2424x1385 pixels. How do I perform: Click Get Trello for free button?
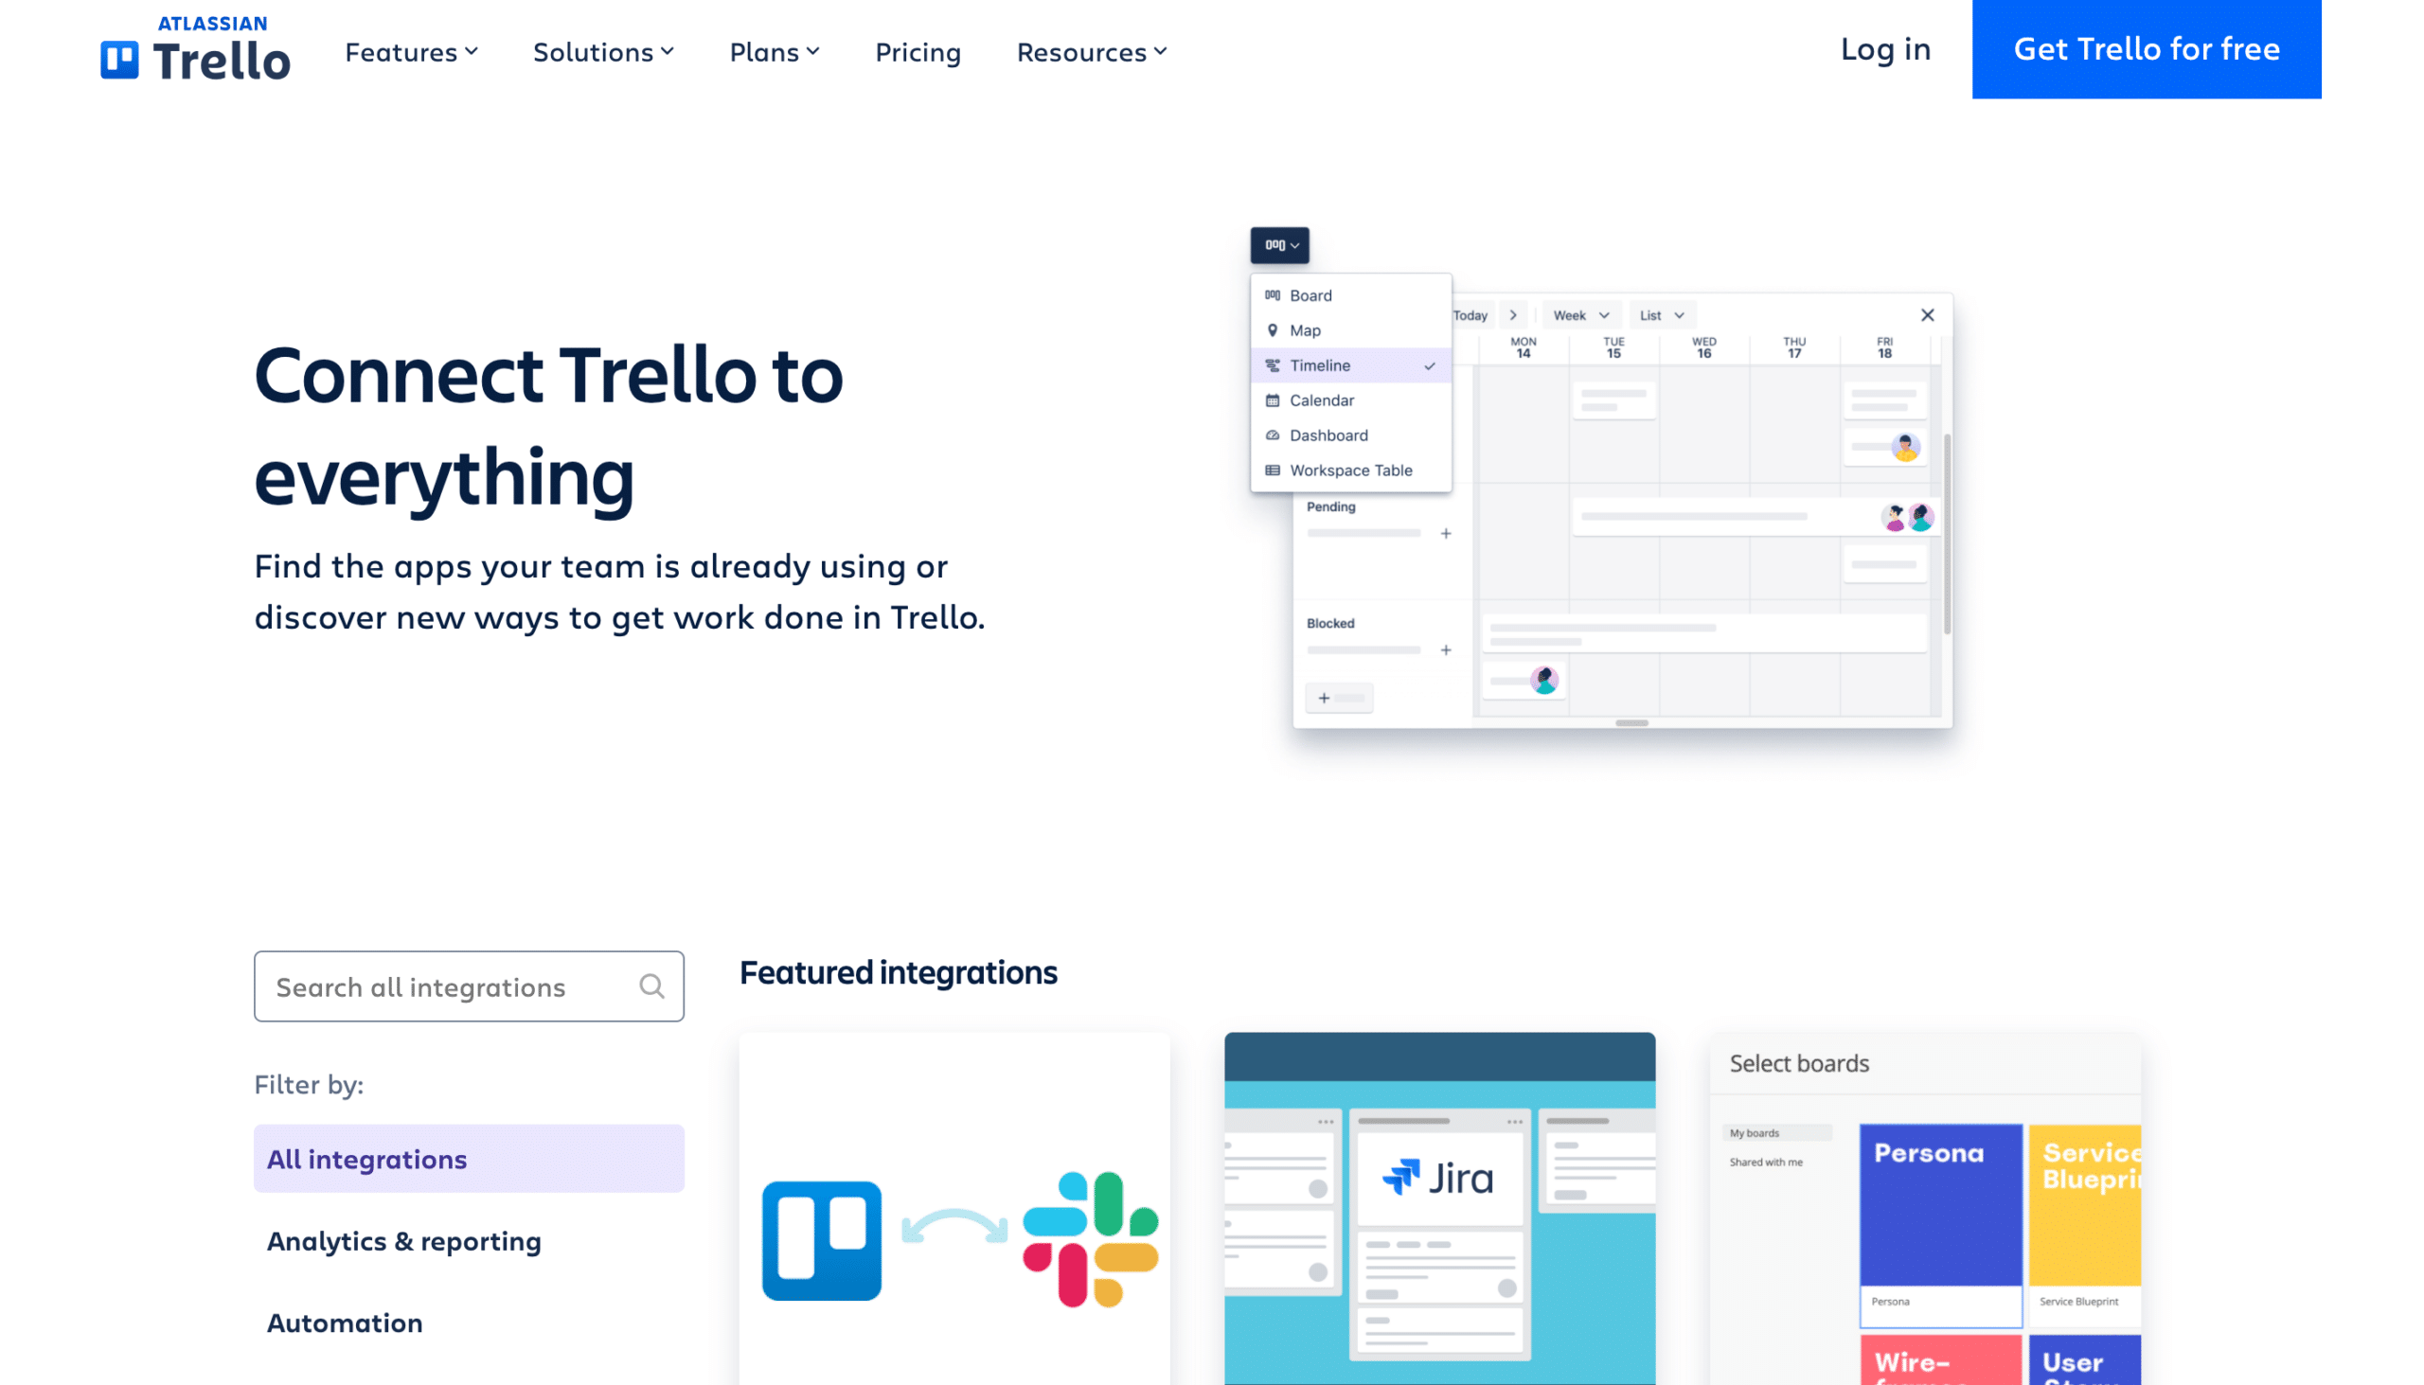[2148, 48]
